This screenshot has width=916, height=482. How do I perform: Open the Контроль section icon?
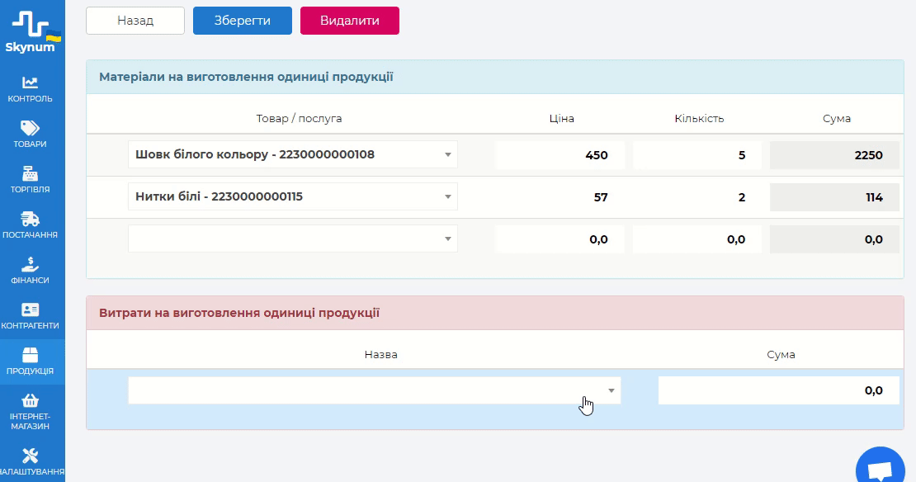click(30, 83)
